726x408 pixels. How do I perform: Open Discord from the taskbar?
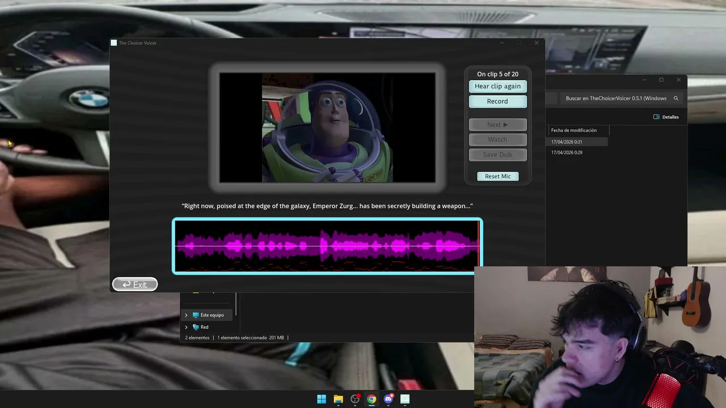click(x=389, y=399)
